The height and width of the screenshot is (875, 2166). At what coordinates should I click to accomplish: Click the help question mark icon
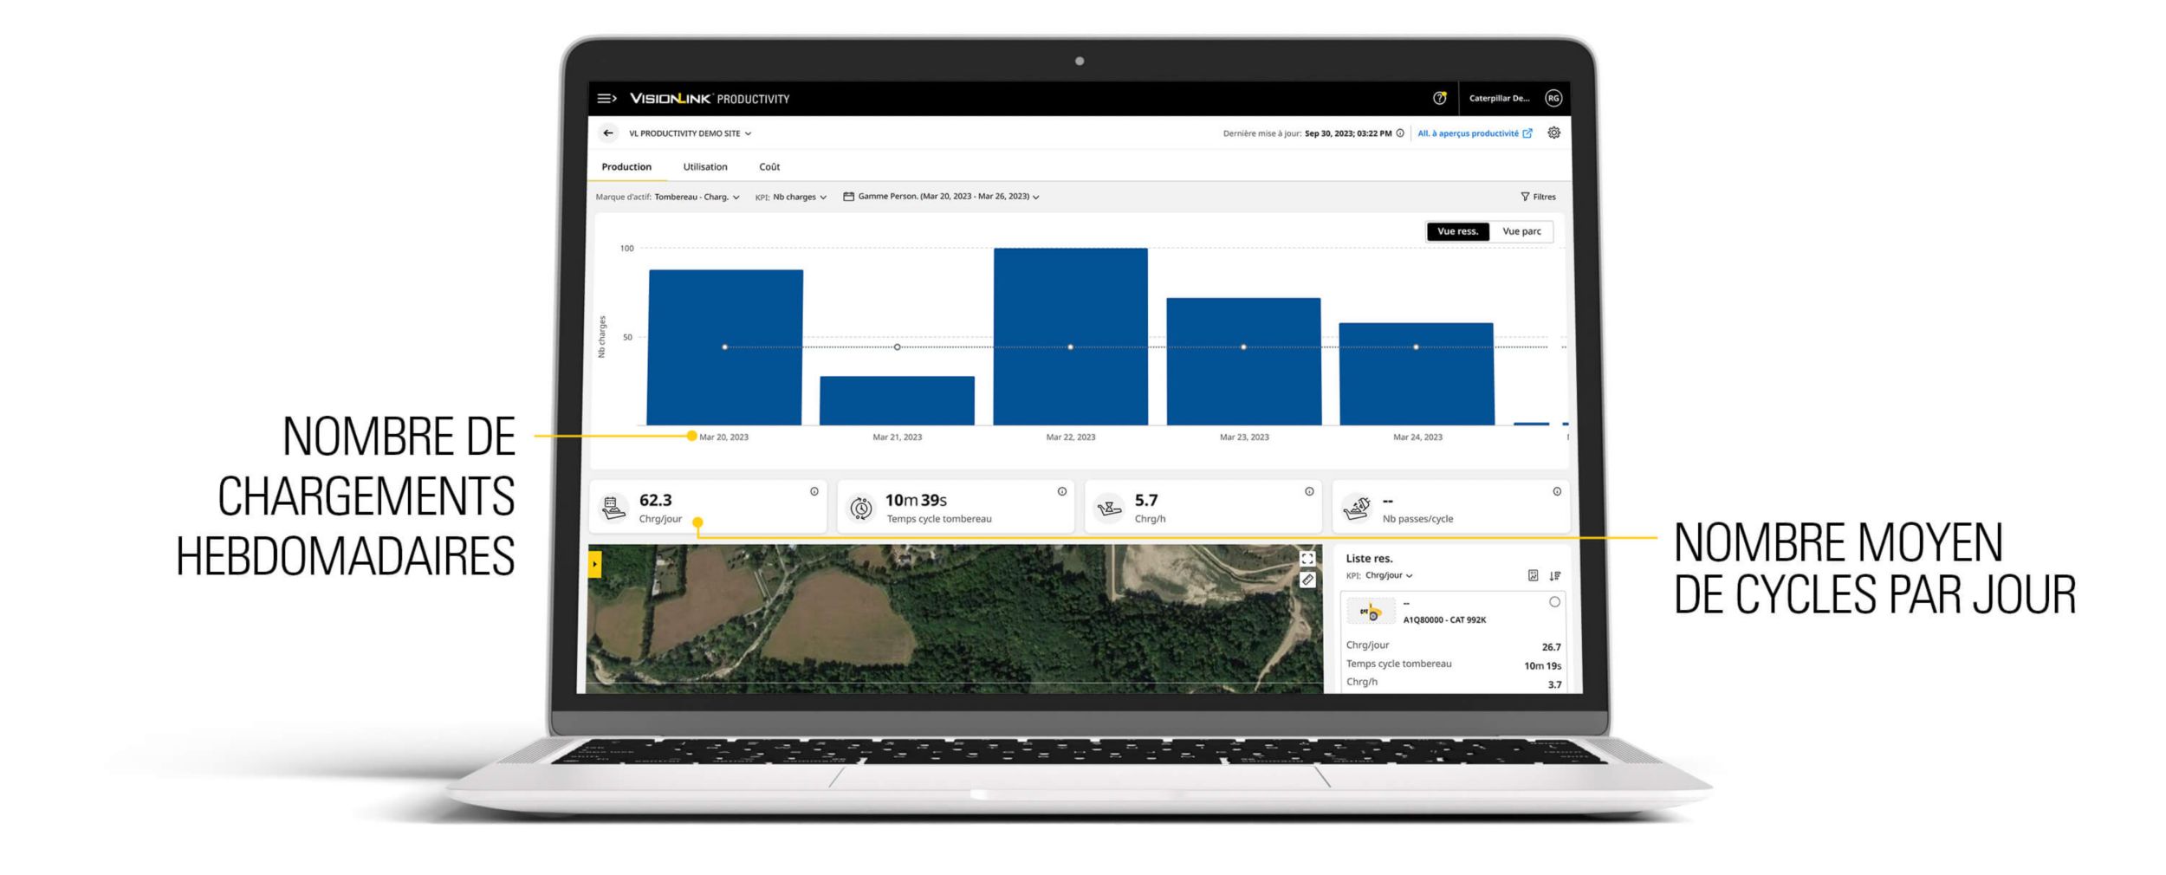pos(1439,99)
